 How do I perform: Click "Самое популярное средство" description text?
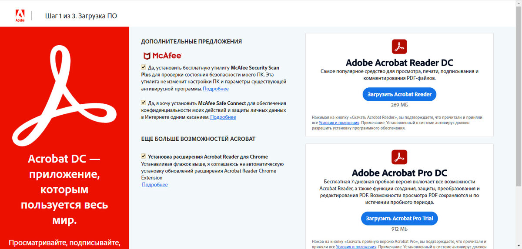pos(399,75)
